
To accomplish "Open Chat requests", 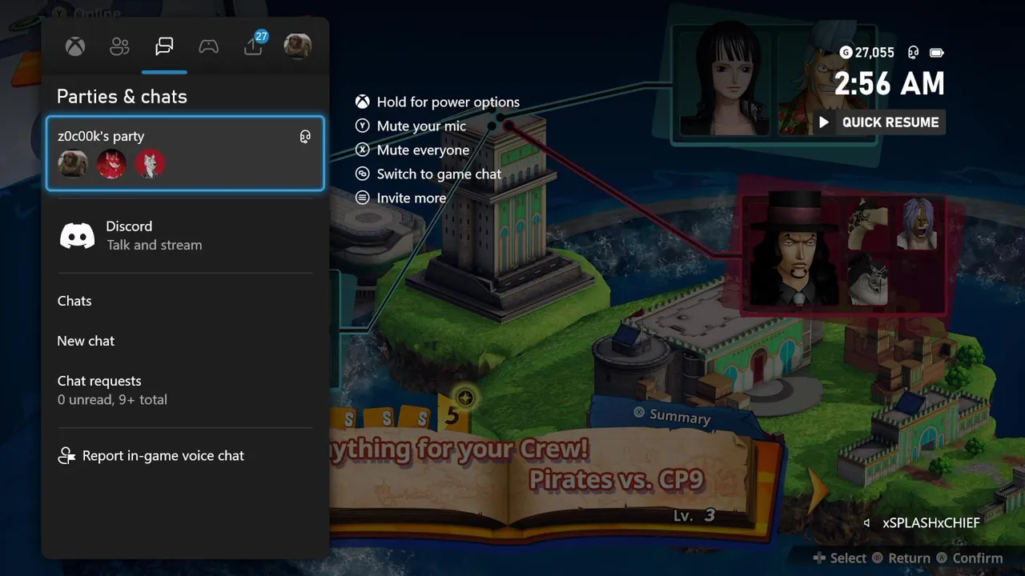I will pos(185,390).
